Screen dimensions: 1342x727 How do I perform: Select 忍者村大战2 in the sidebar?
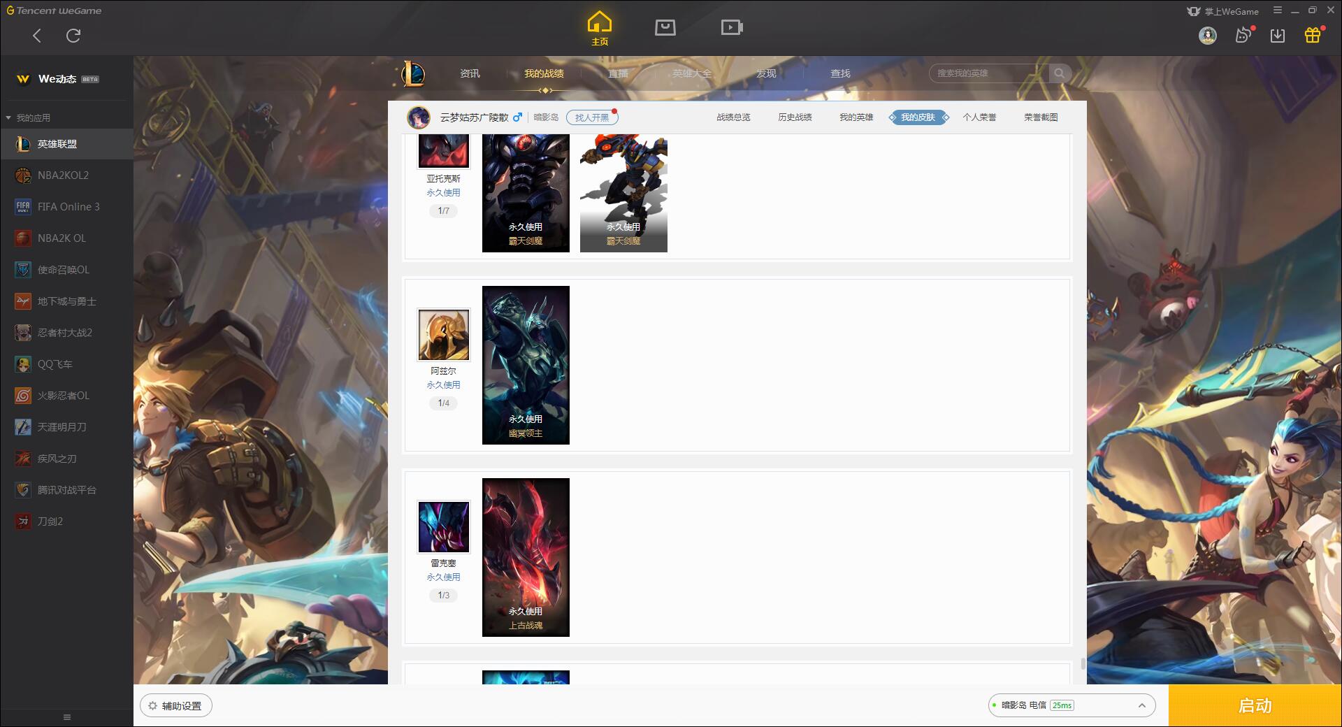coord(66,333)
